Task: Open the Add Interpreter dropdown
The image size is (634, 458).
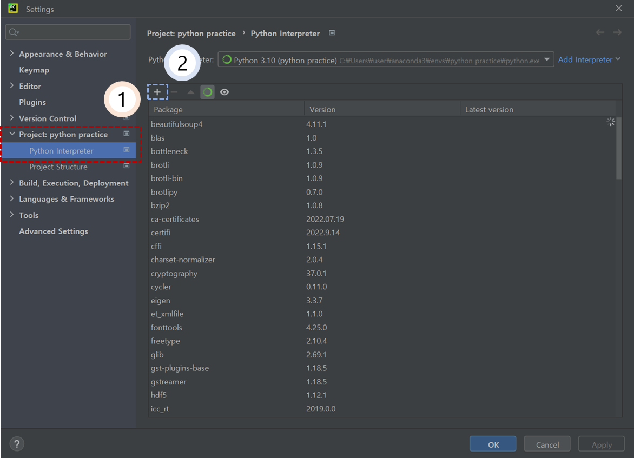Action: tap(589, 59)
